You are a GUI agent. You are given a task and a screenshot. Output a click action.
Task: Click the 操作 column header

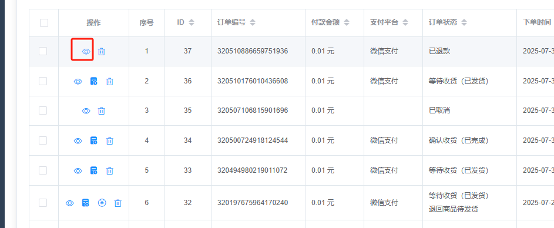[93, 23]
